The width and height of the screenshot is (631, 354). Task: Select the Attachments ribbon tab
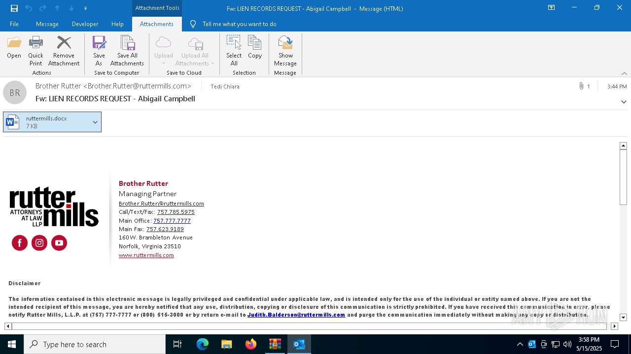coord(157,24)
